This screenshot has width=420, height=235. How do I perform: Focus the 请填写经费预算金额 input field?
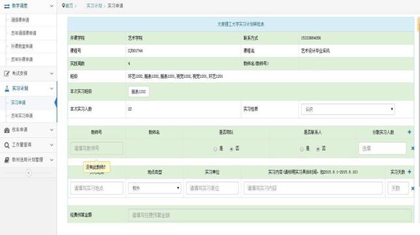click(x=270, y=216)
